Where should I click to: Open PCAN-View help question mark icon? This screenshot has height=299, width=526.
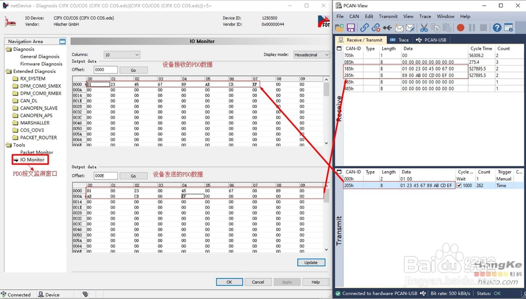(x=497, y=27)
